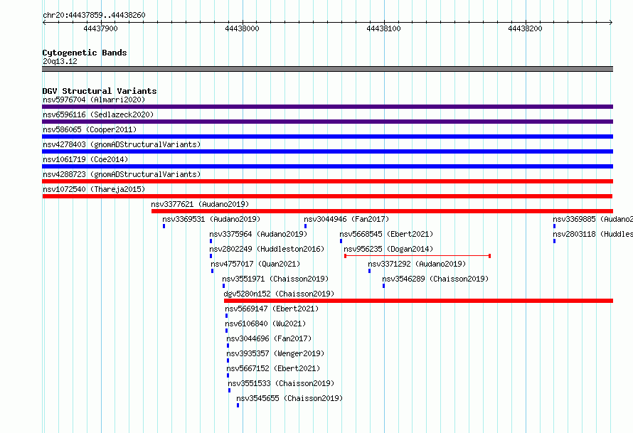Image resolution: width=633 pixels, height=433 pixels.
Task: Select nsv3935357 (Wenger2019) label
Action: [x=275, y=353]
